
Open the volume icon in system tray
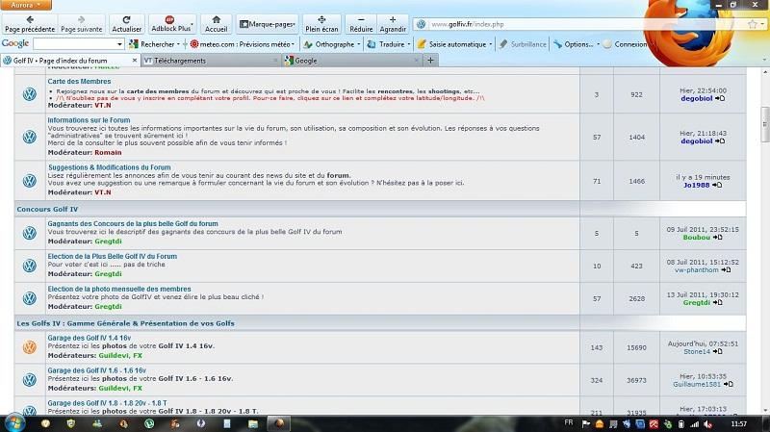click(707, 424)
